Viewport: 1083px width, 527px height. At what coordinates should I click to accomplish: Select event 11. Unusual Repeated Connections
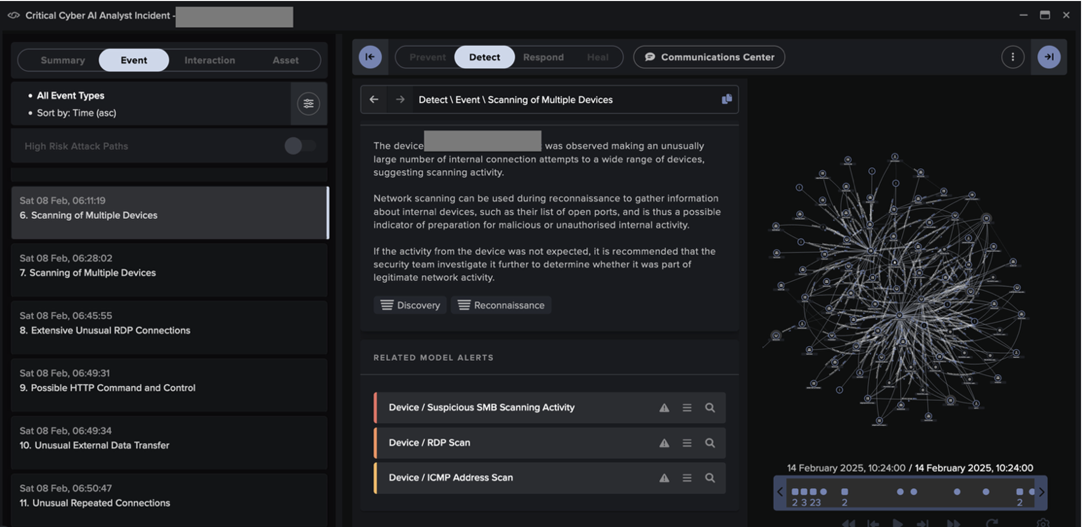169,500
